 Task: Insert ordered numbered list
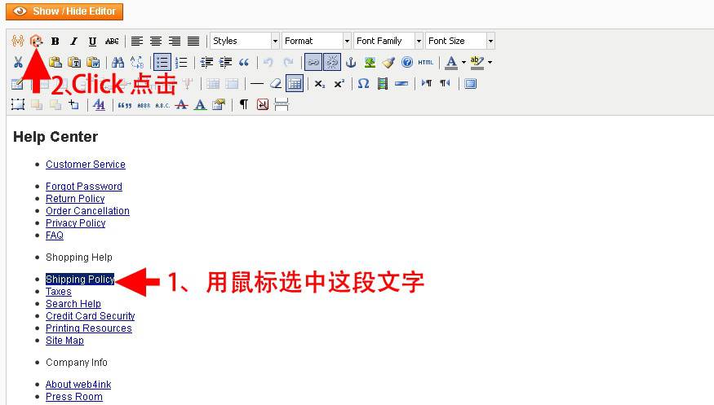[181, 62]
